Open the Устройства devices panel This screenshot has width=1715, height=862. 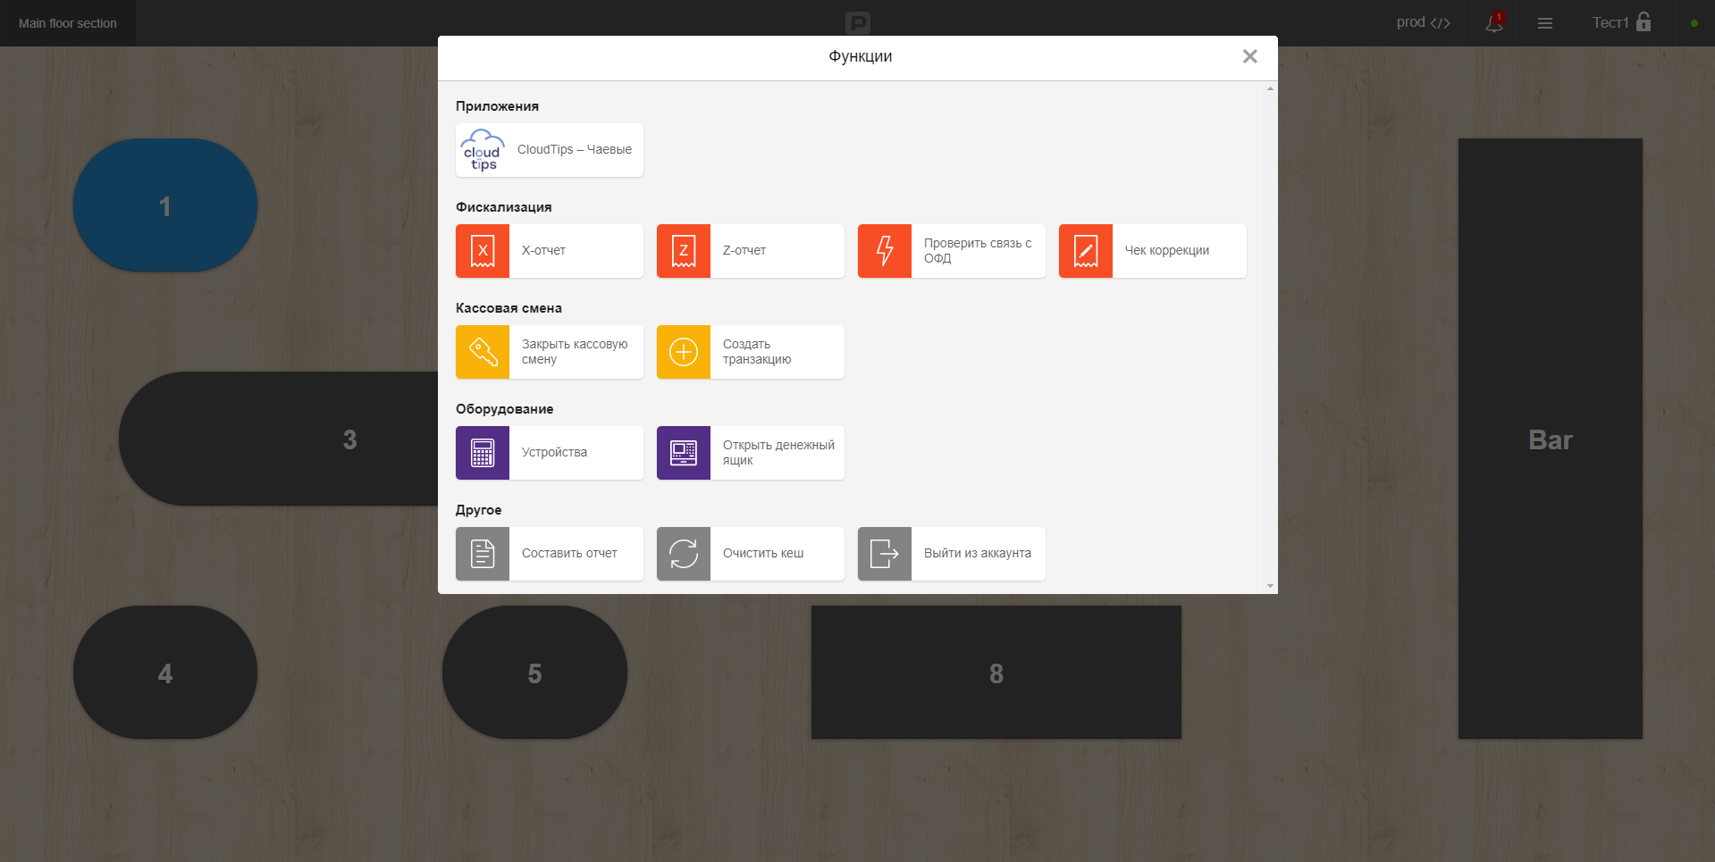click(x=549, y=453)
